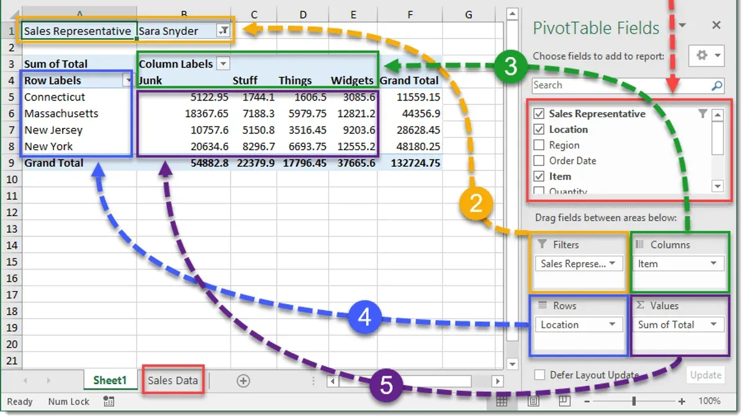Select column header C

point(254,14)
